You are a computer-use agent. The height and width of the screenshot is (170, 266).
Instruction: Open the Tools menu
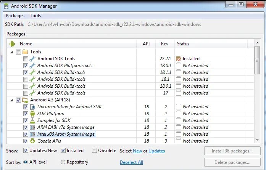click(x=35, y=16)
